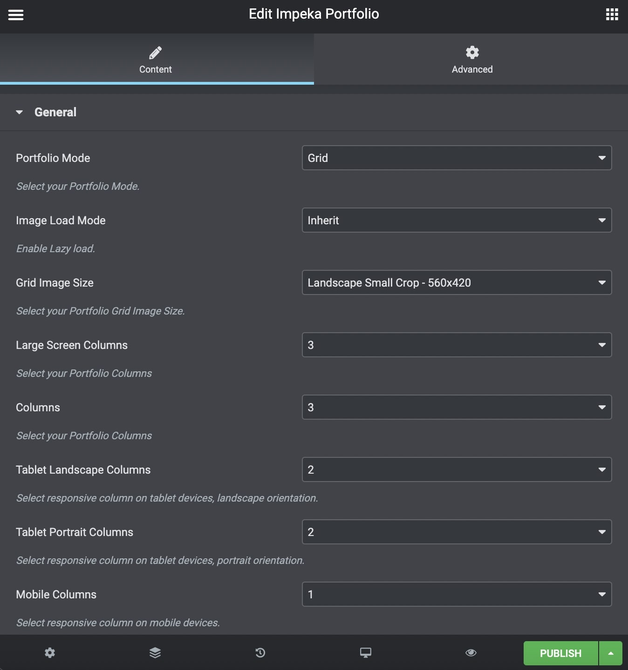Select the Content tab

click(156, 60)
